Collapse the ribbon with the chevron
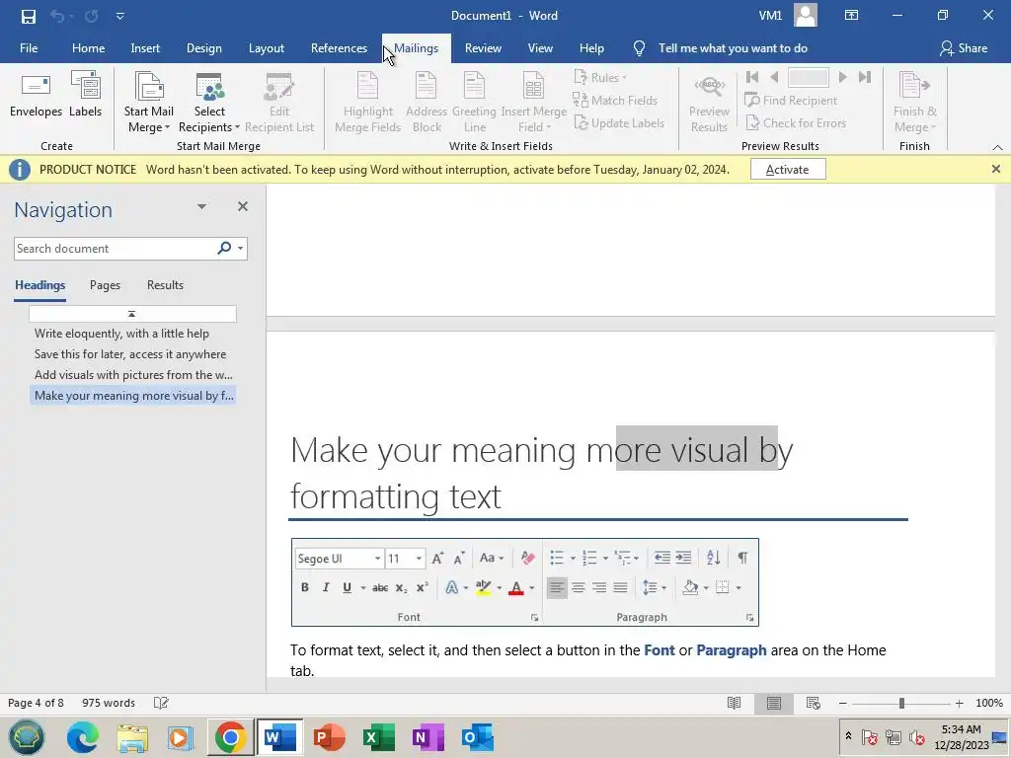 (997, 148)
